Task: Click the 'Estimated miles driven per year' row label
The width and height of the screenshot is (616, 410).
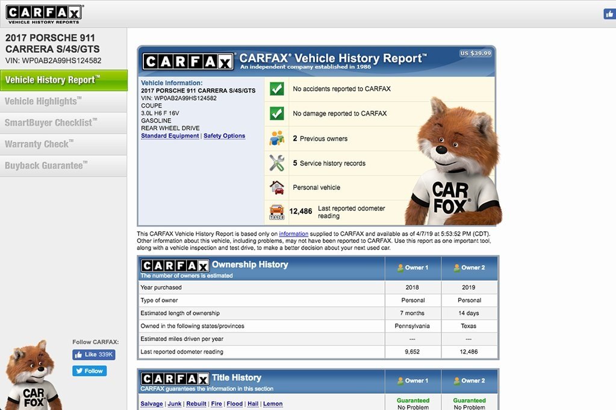Action: (x=182, y=339)
